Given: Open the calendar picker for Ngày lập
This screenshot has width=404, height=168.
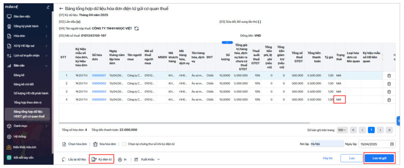Looking at the screenshot, I should [392, 144].
